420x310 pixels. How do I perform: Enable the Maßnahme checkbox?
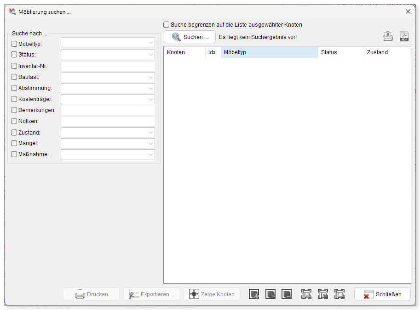[14, 154]
